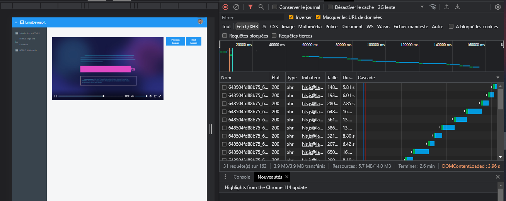Switch to the Console drawer tab

(242, 177)
